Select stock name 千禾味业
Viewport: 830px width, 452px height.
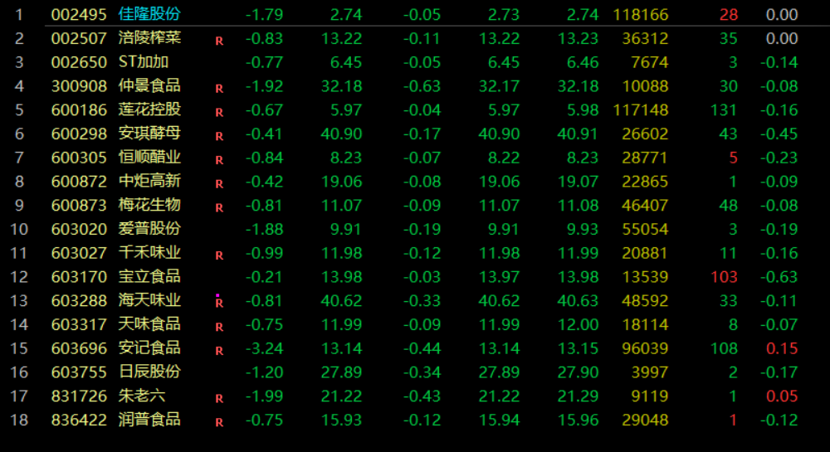tap(149, 252)
